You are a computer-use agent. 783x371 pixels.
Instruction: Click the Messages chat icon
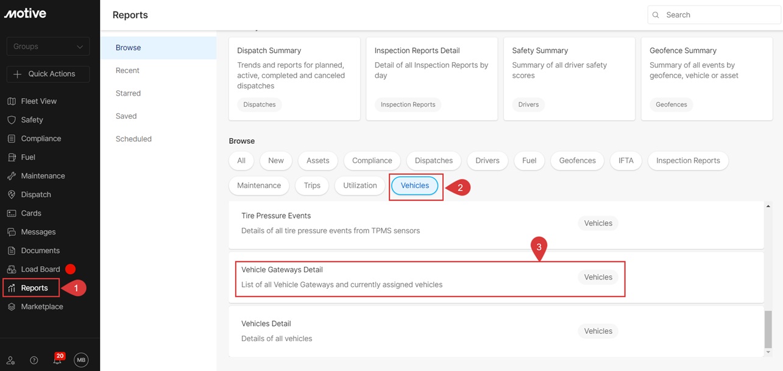tap(11, 232)
